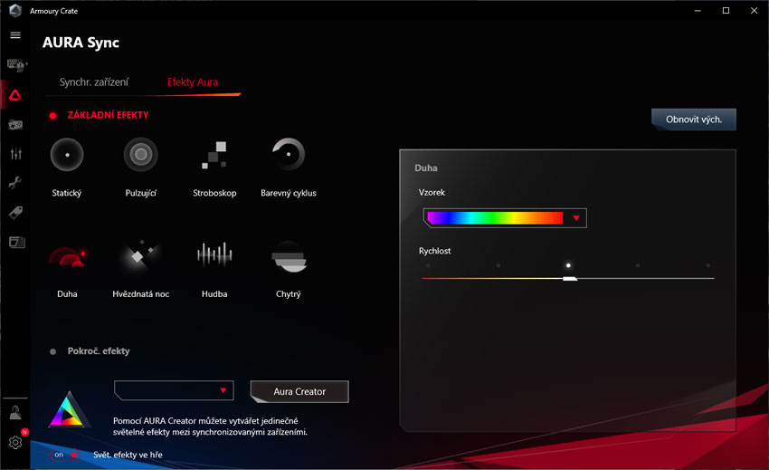
Task: Open the news panel sidebar icon
Action: click(x=16, y=242)
